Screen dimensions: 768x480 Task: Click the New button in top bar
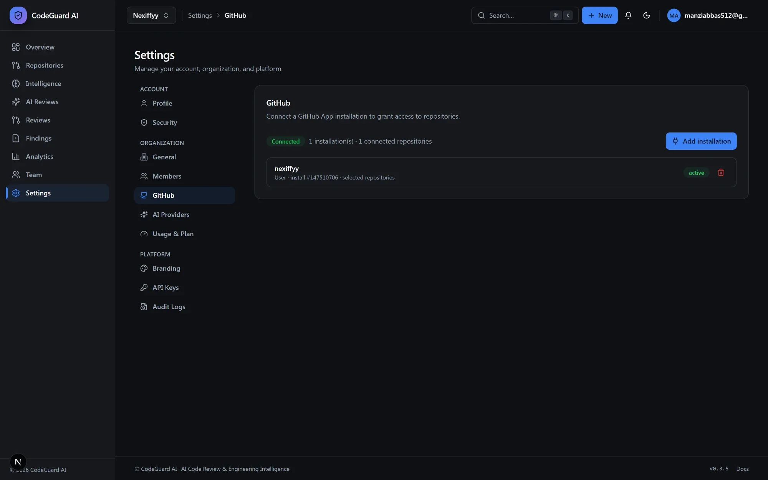click(x=599, y=15)
